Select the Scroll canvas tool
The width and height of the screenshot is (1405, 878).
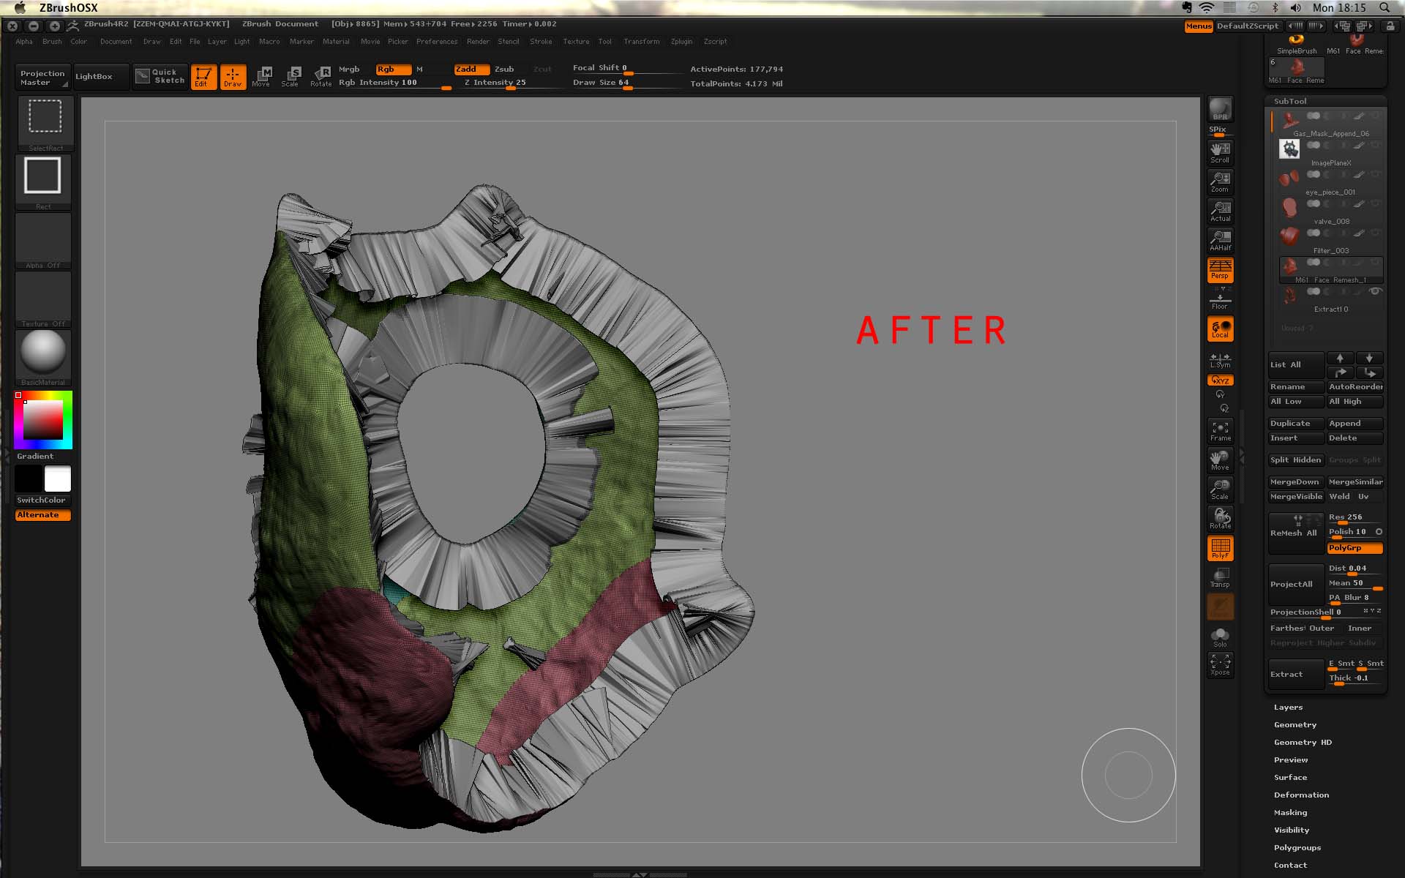coord(1220,152)
